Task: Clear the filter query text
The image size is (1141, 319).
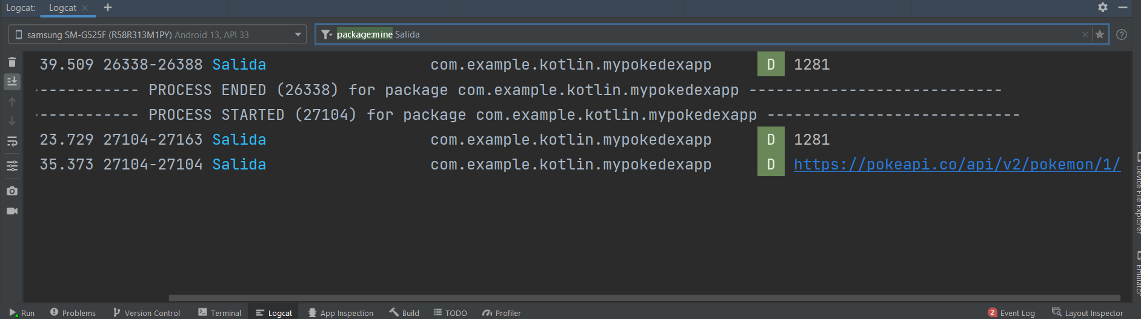Action: [1085, 35]
